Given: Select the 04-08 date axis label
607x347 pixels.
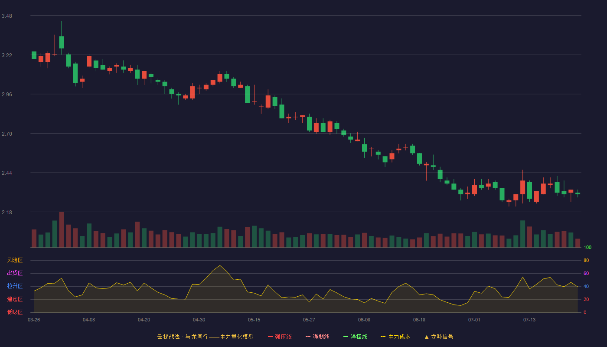Looking at the screenshot, I should pyautogui.click(x=89, y=320).
